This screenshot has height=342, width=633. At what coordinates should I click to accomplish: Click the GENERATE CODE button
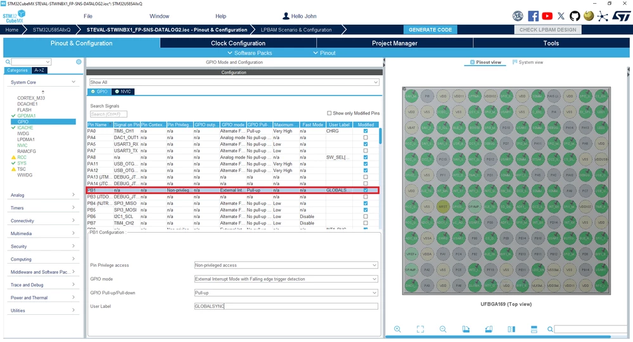430,30
